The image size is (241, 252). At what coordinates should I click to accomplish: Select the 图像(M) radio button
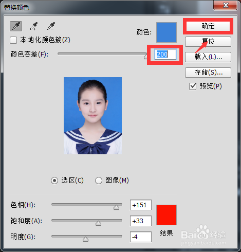point(99,181)
